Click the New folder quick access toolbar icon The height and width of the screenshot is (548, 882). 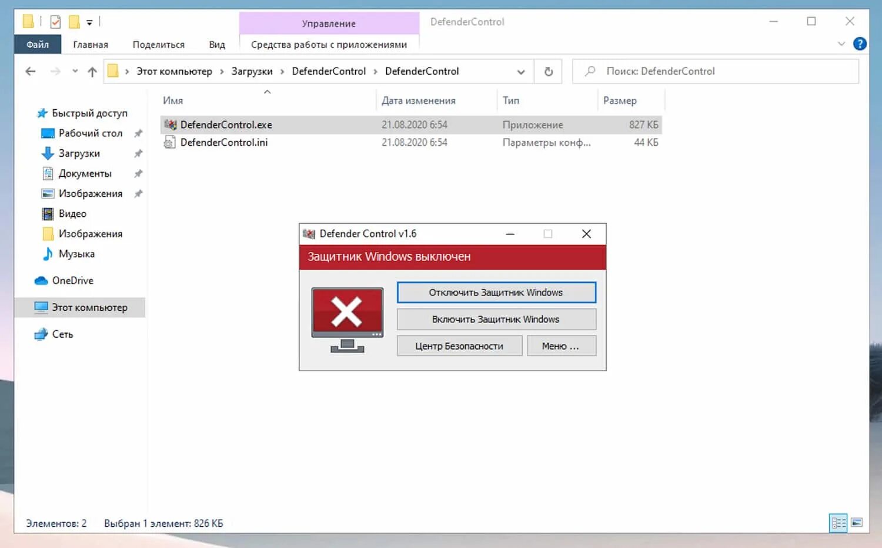[x=74, y=22]
